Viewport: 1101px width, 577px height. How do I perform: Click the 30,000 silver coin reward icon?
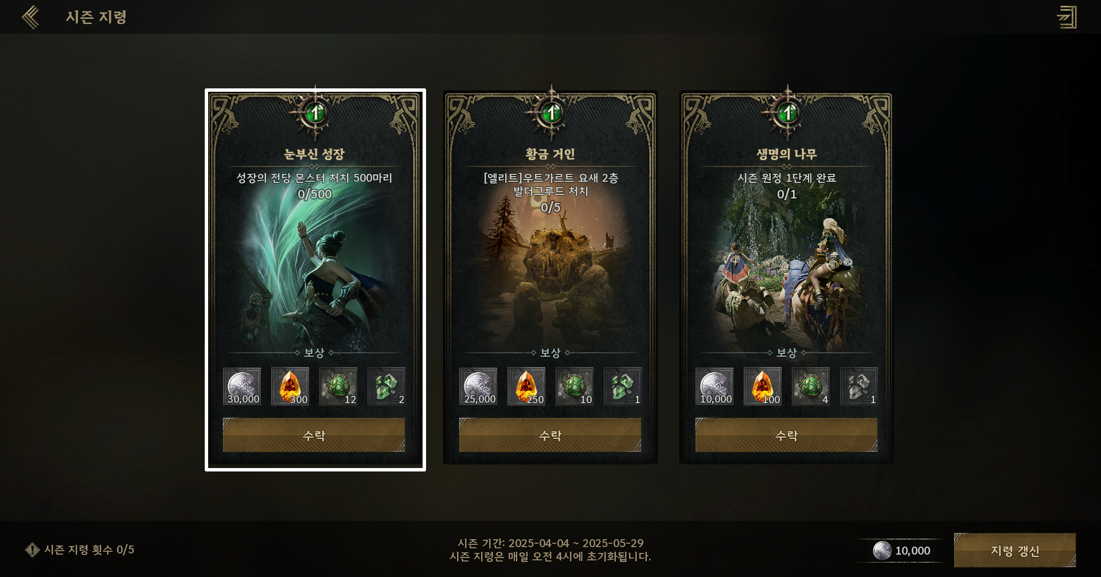click(242, 386)
